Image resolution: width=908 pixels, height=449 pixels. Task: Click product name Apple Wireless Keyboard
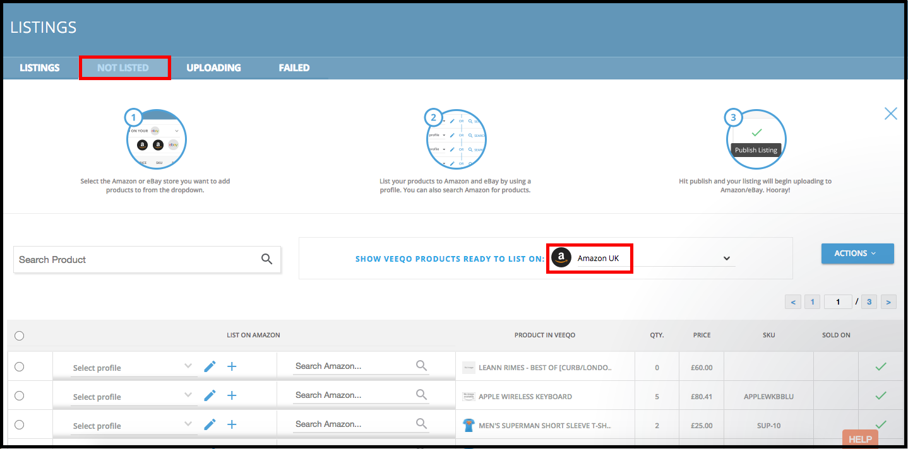point(525,397)
